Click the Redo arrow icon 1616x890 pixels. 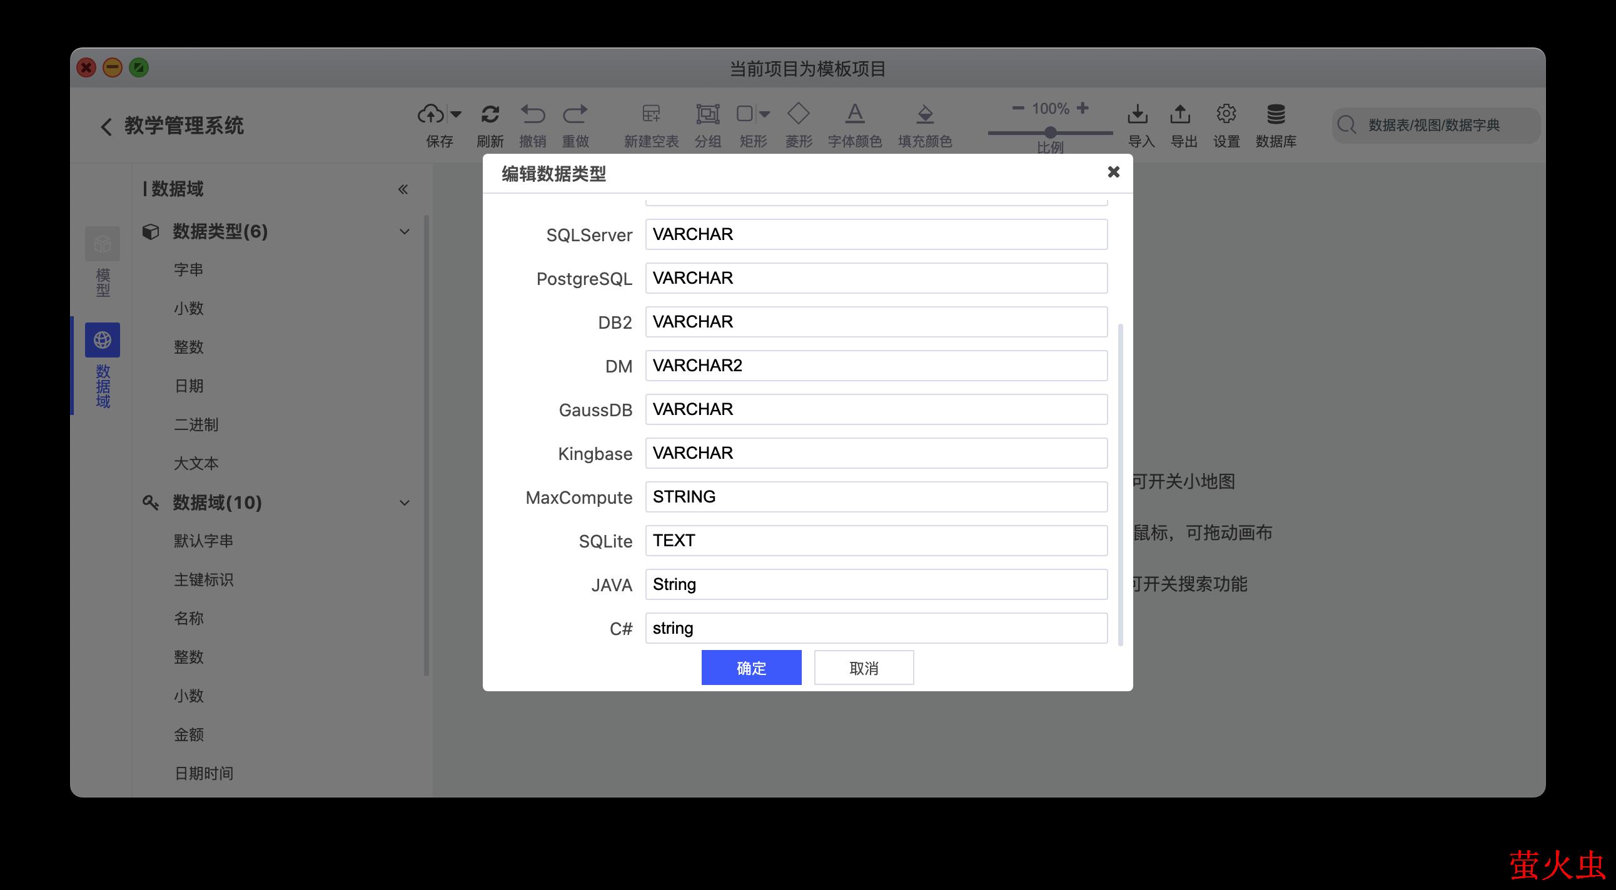click(x=575, y=114)
